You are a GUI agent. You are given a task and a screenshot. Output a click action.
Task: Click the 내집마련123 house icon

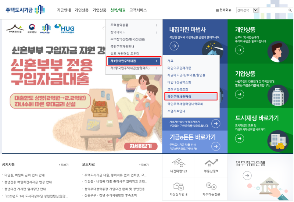[x=179, y=163]
